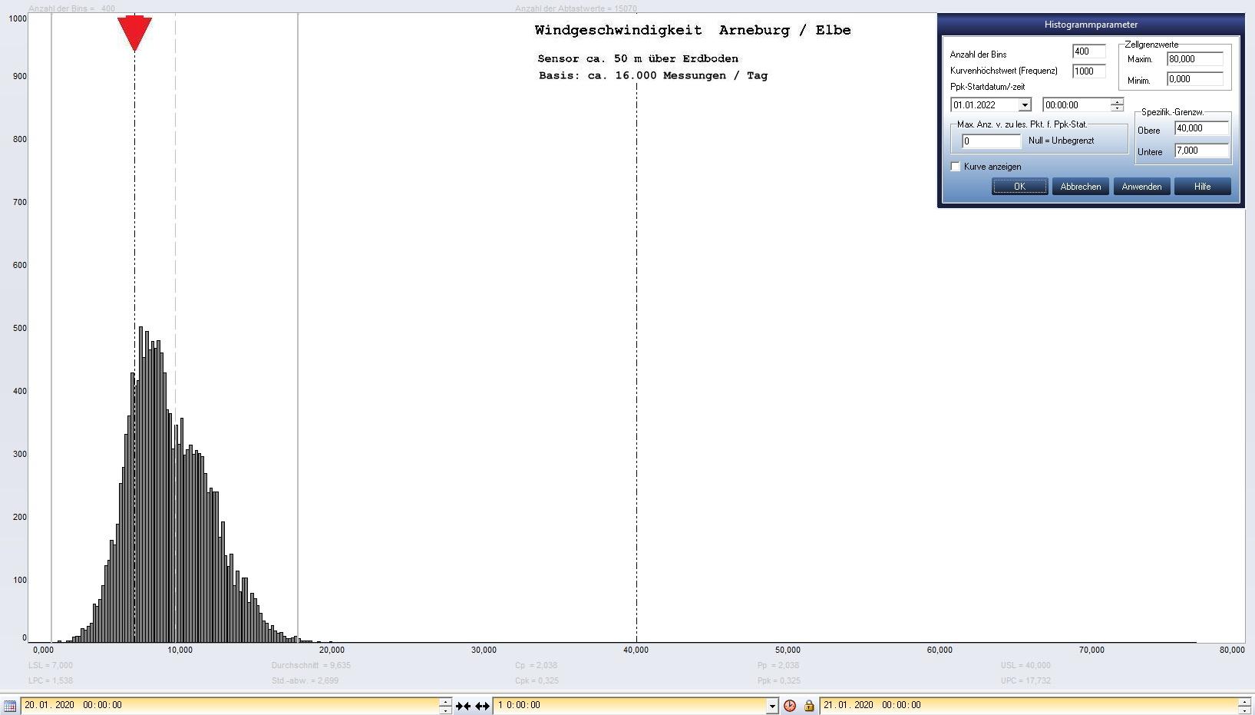1255x715 pixels.
Task: Click the Kurvenhöchstwert field showing 1000
Action: pos(1088,71)
